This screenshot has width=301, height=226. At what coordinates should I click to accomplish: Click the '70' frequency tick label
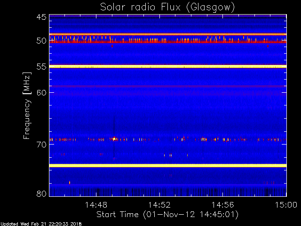[41, 145]
